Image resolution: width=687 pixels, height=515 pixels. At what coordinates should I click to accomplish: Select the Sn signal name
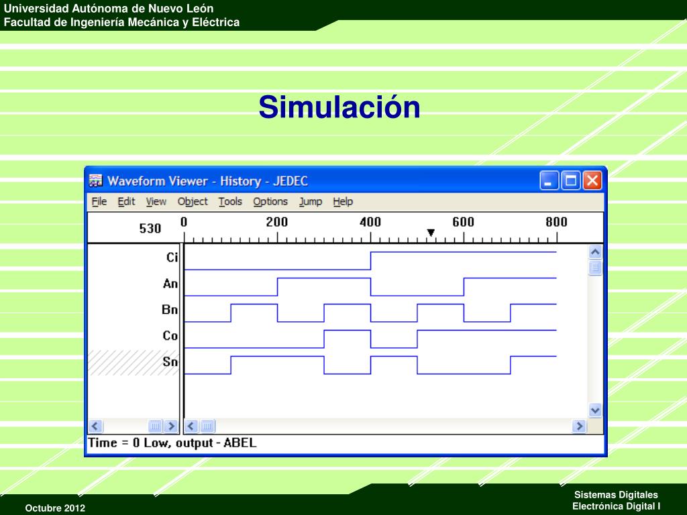(170, 361)
